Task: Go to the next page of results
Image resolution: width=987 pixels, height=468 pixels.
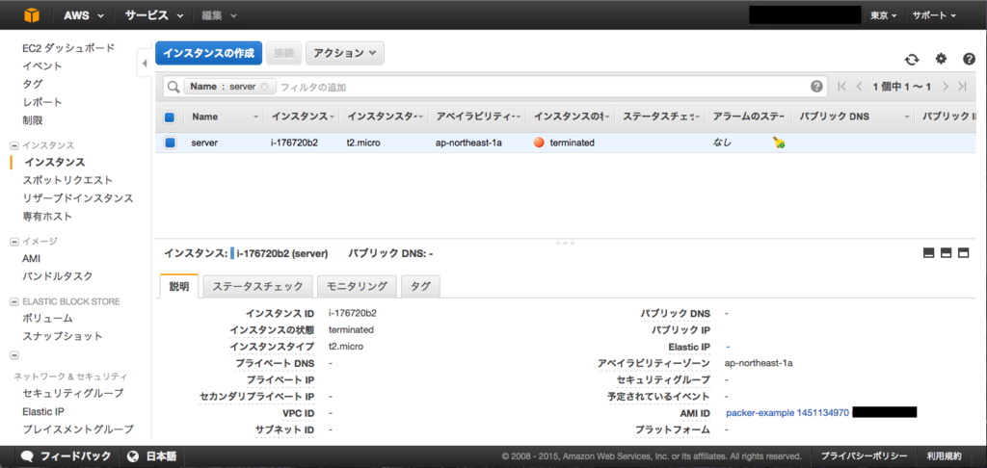Action: point(947,87)
